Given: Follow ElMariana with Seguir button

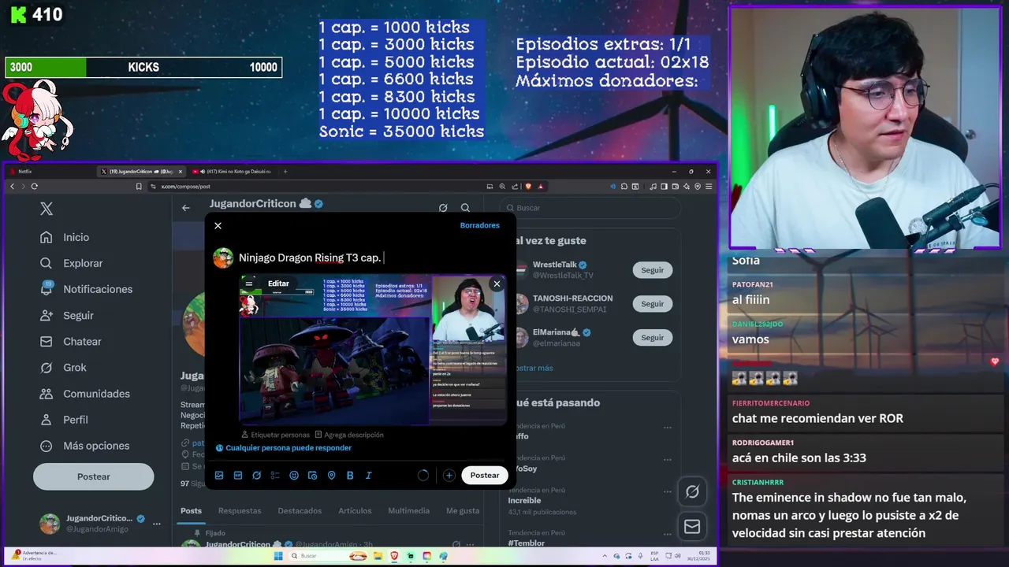Looking at the screenshot, I should pos(652,338).
